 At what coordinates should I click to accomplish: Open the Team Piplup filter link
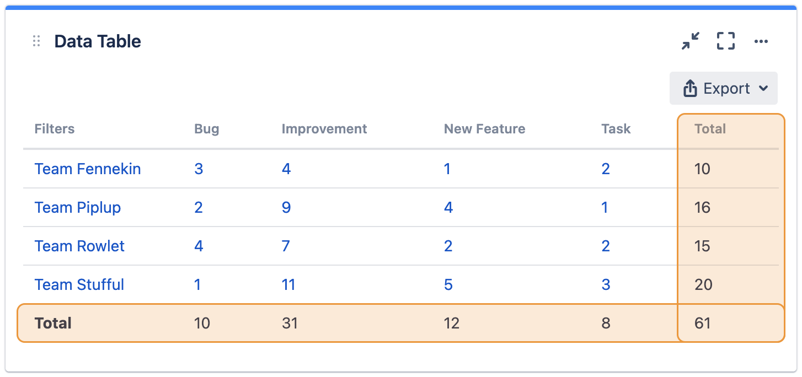click(78, 208)
